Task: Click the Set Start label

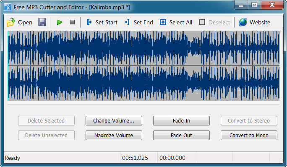Action: pyautogui.click(x=107, y=22)
